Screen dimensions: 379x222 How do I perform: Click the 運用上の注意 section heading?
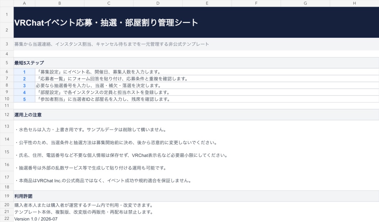point(28,115)
